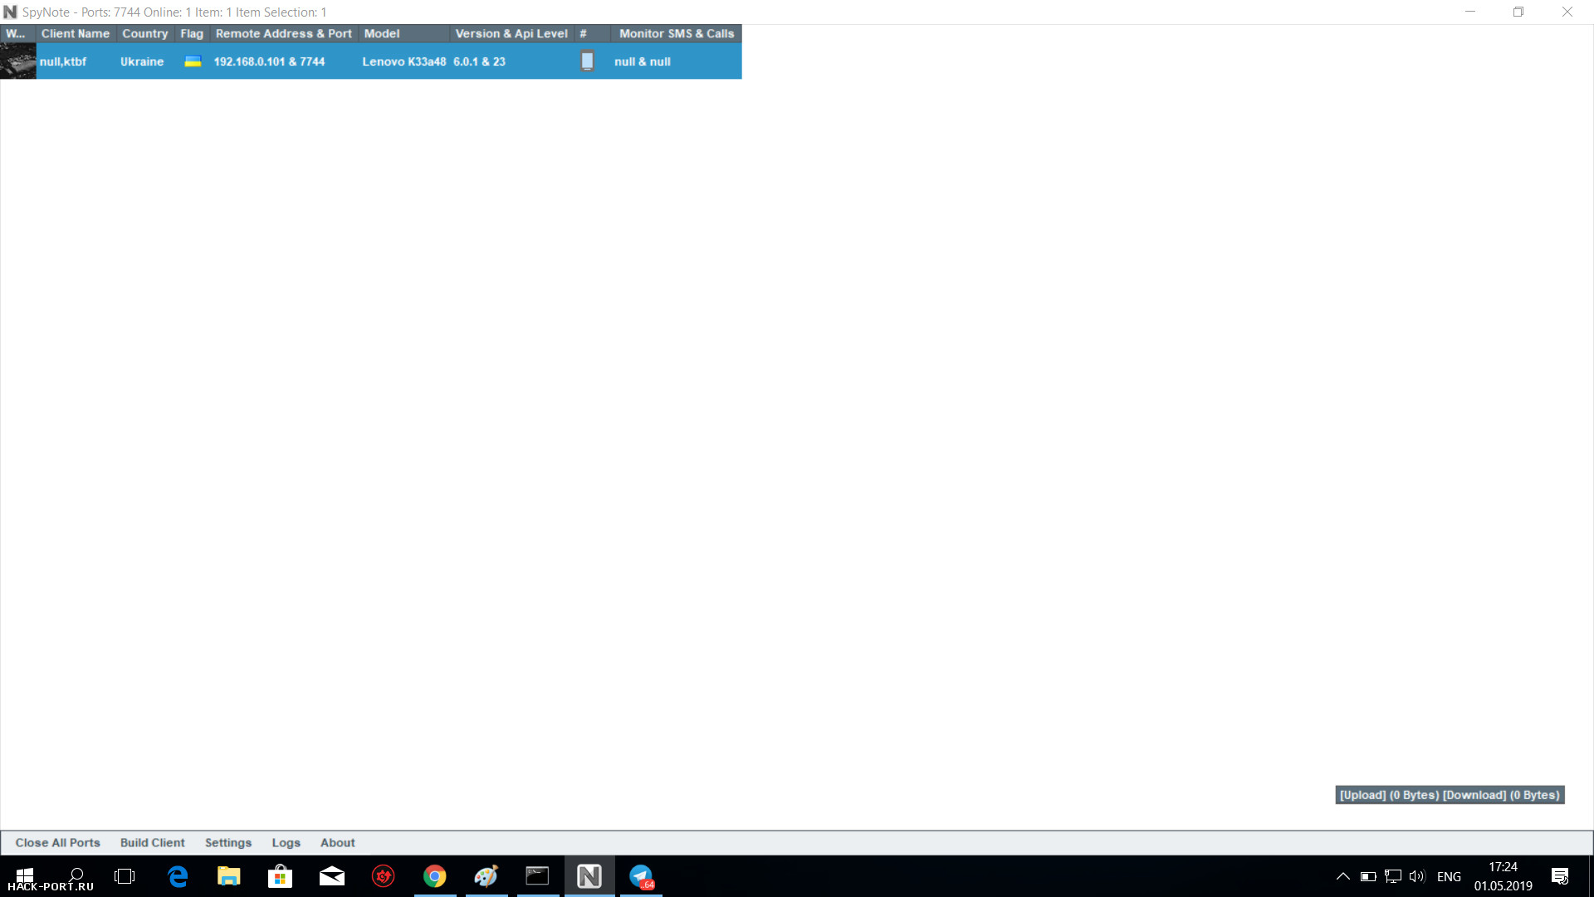Close the SpyNote window

tap(1567, 12)
